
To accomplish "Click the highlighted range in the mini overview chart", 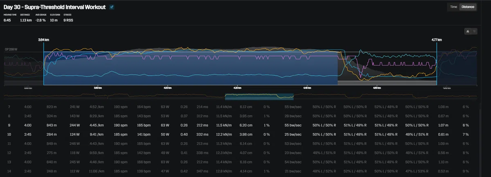I will (259, 96).
